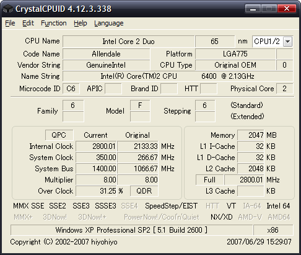The width and height of the screenshot is (301, 255).
Task: Click the L1 D-Cache value 32
Action: point(251,158)
